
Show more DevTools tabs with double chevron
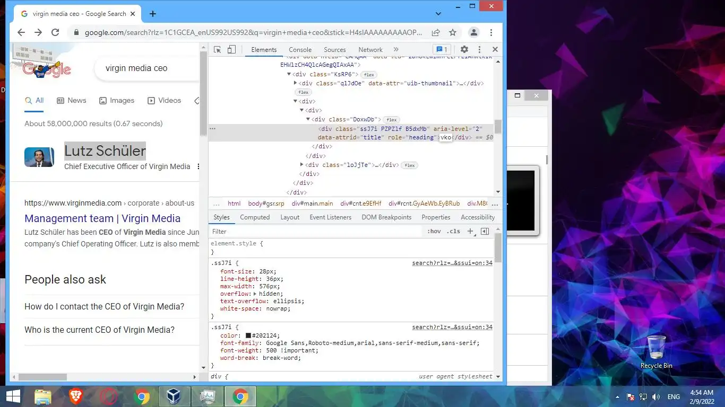[x=396, y=49]
